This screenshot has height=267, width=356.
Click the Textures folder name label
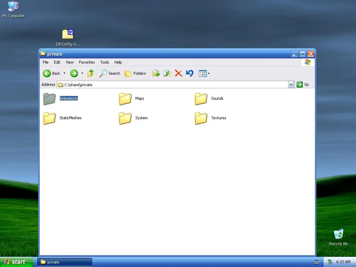[x=219, y=118]
